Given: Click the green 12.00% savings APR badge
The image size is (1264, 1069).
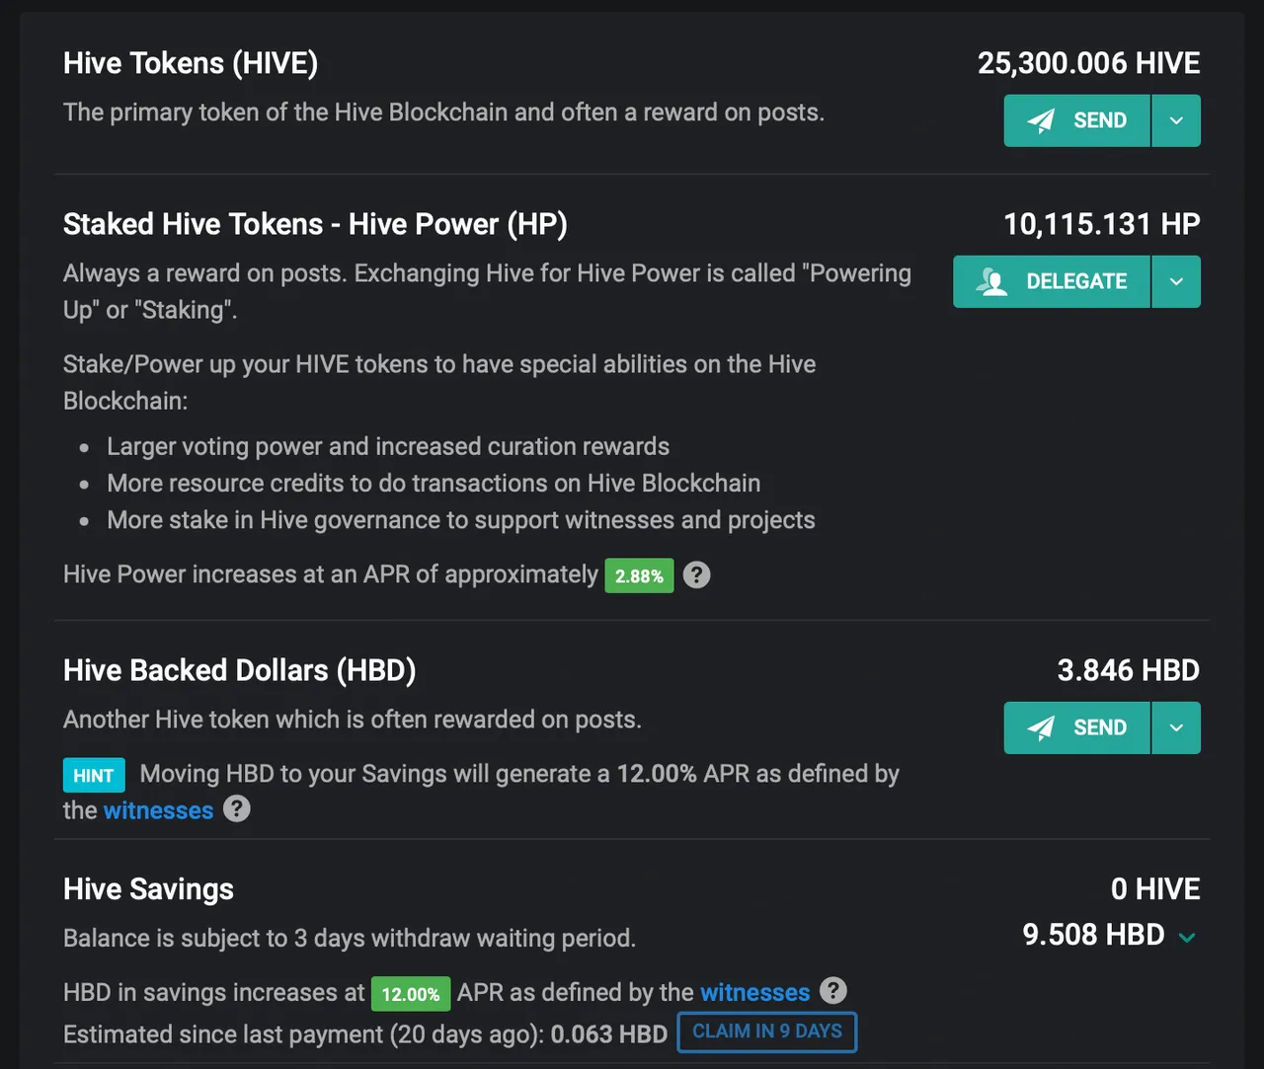Looking at the screenshot, I should point(411,994).
